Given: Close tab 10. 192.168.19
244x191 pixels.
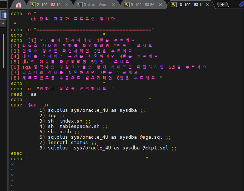Looking at the screenshot, I should tap(207, 5).
